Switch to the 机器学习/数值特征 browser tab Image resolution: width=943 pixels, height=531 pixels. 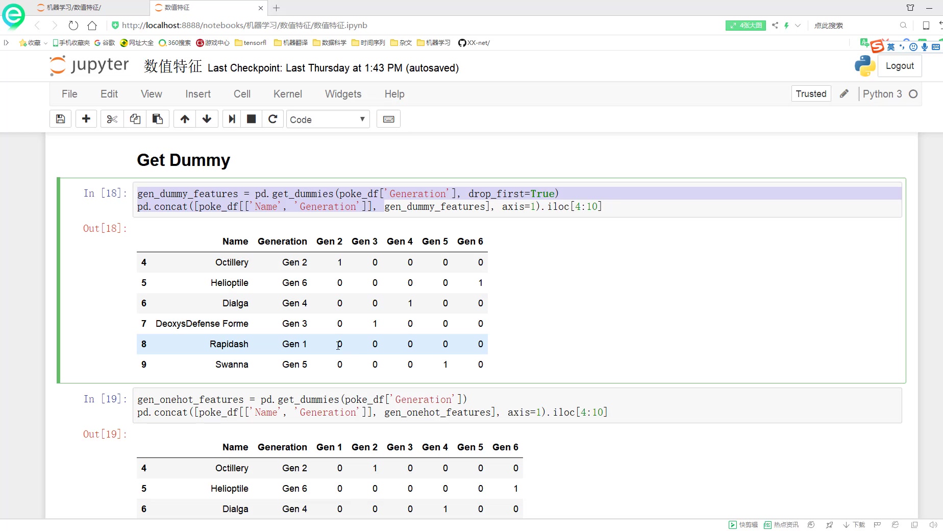click(x=74, y=8)
